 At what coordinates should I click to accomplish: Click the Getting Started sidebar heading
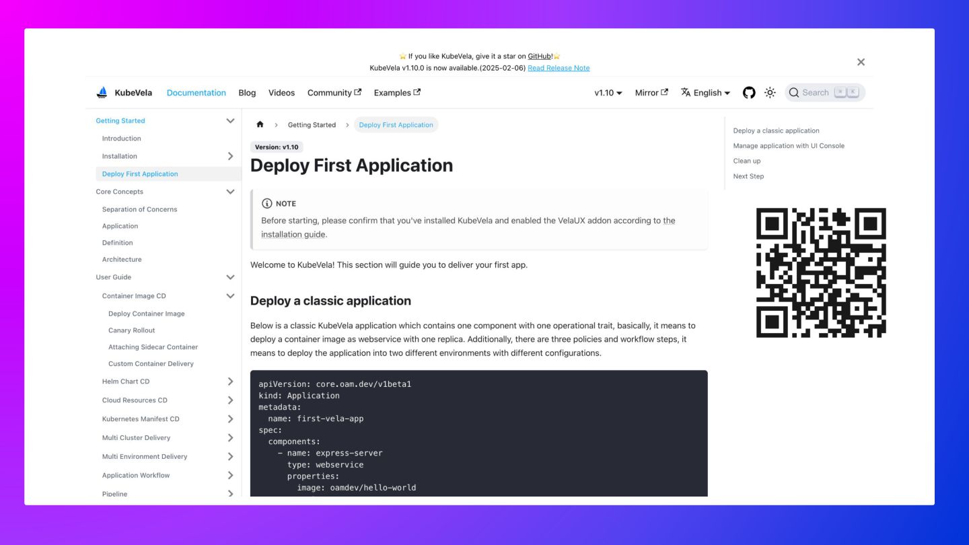tap(120, 121)
